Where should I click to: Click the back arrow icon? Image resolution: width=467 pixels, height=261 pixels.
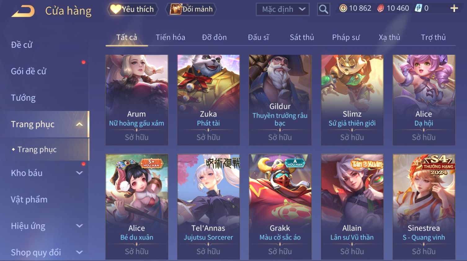[x=23, y=11]
